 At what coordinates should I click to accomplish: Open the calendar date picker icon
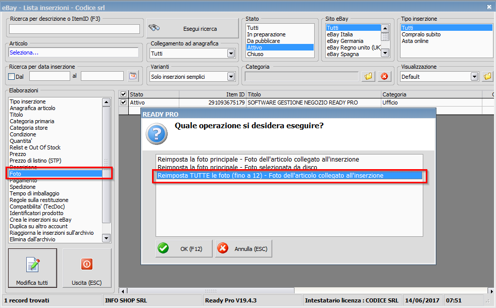point(133,76)
